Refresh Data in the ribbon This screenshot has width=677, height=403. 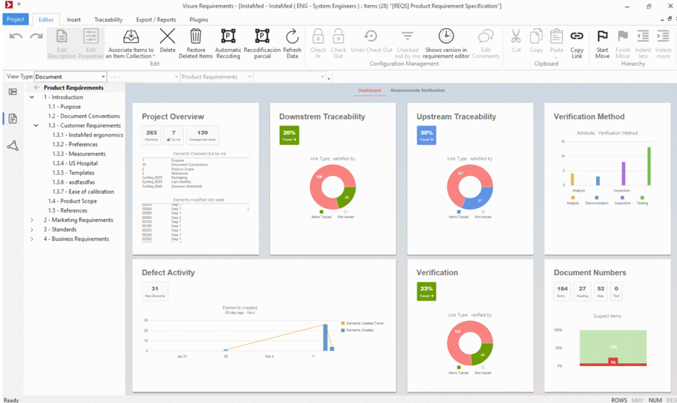[293, 43]
